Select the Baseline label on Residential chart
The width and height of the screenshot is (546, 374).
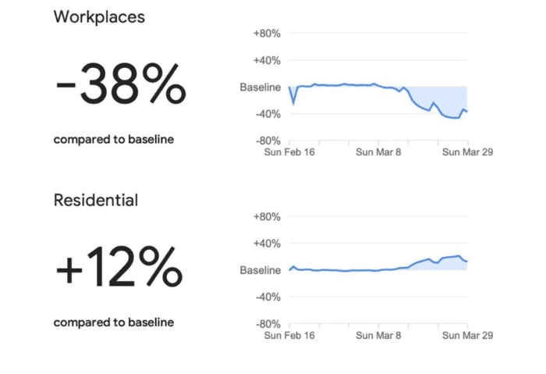pos(260,270)
